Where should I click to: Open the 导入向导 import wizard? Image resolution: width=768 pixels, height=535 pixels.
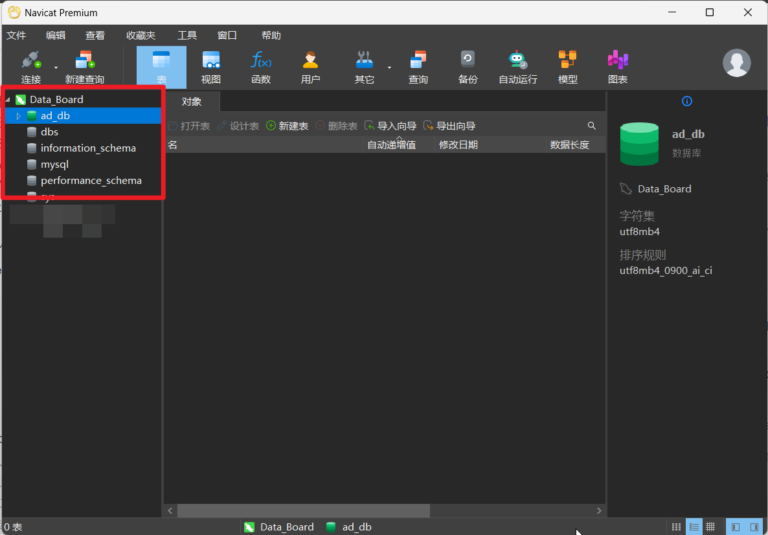[x=391, y=126]
